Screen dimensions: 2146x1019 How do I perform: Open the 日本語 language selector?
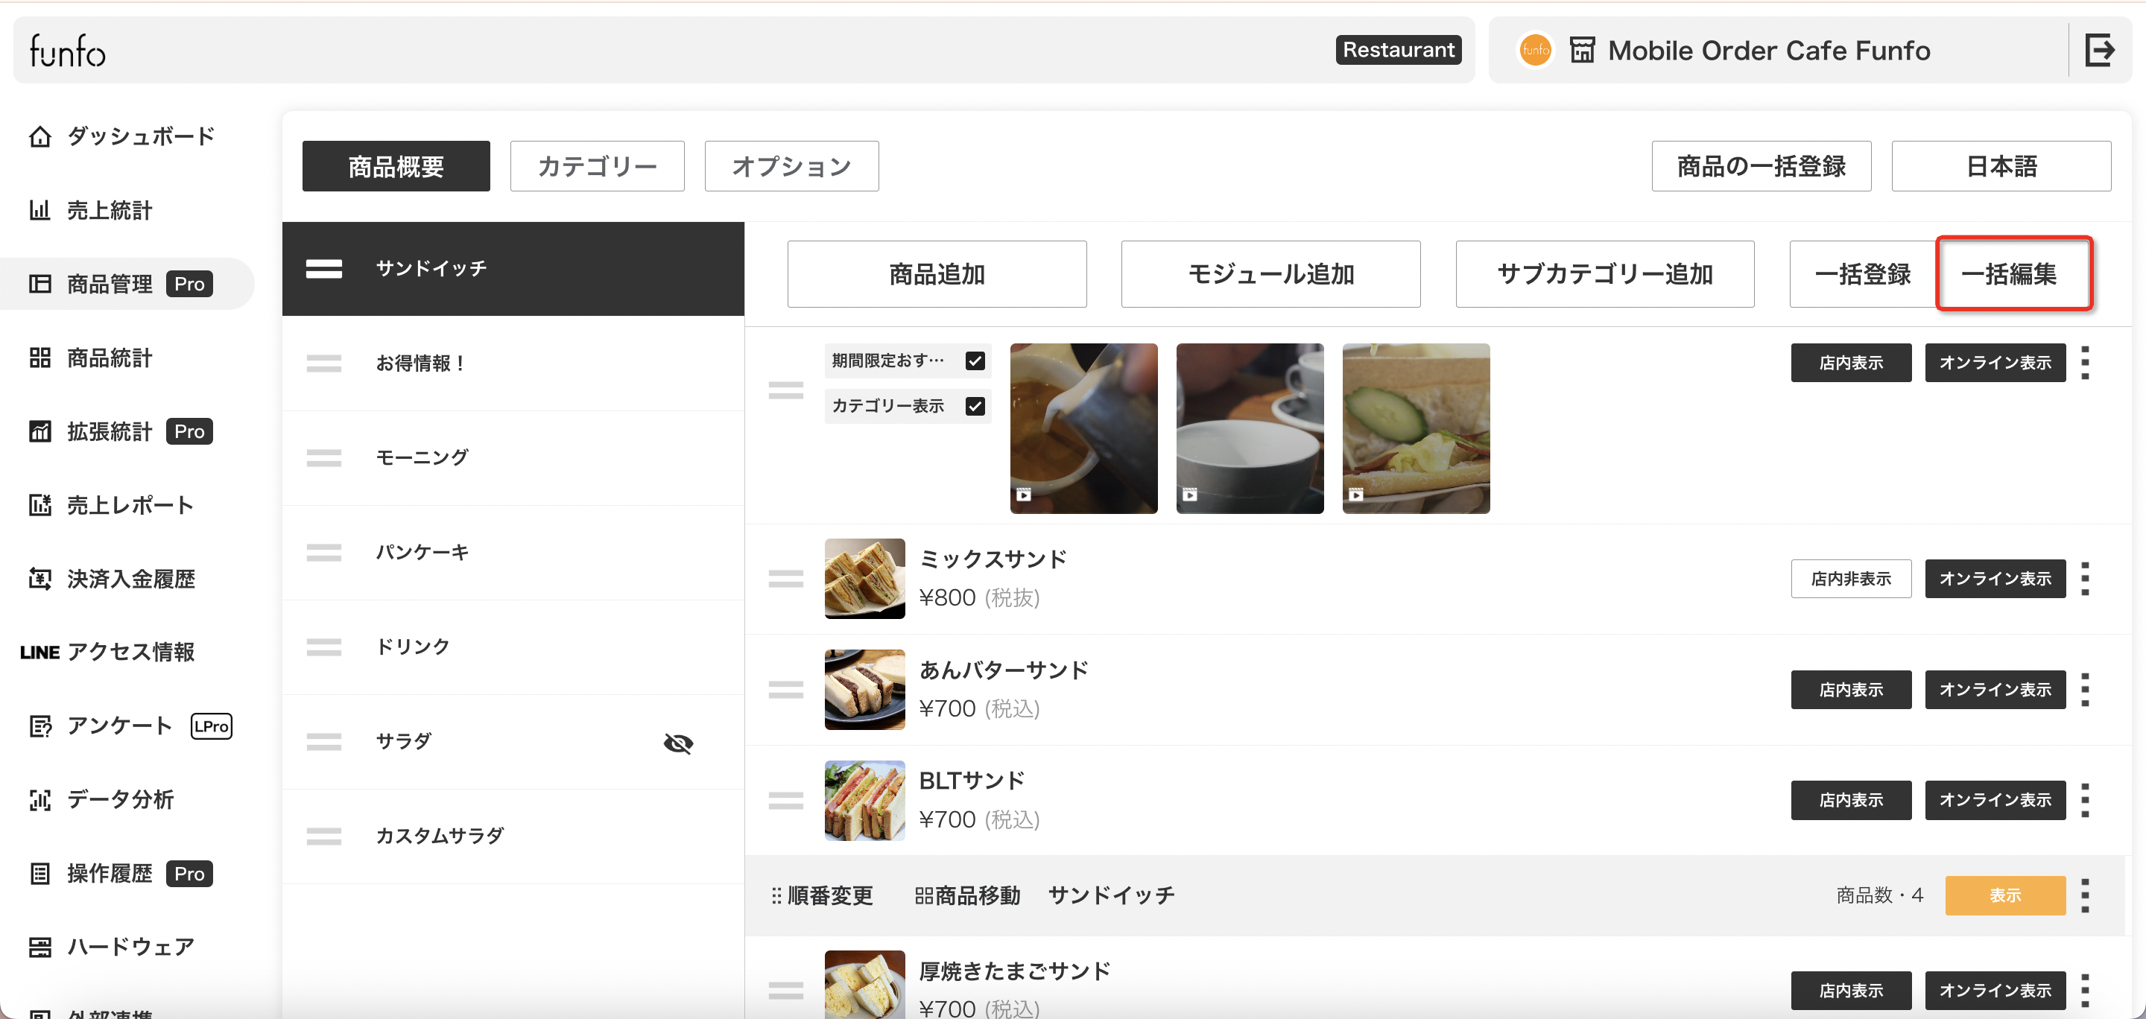tap(2001, 167)
